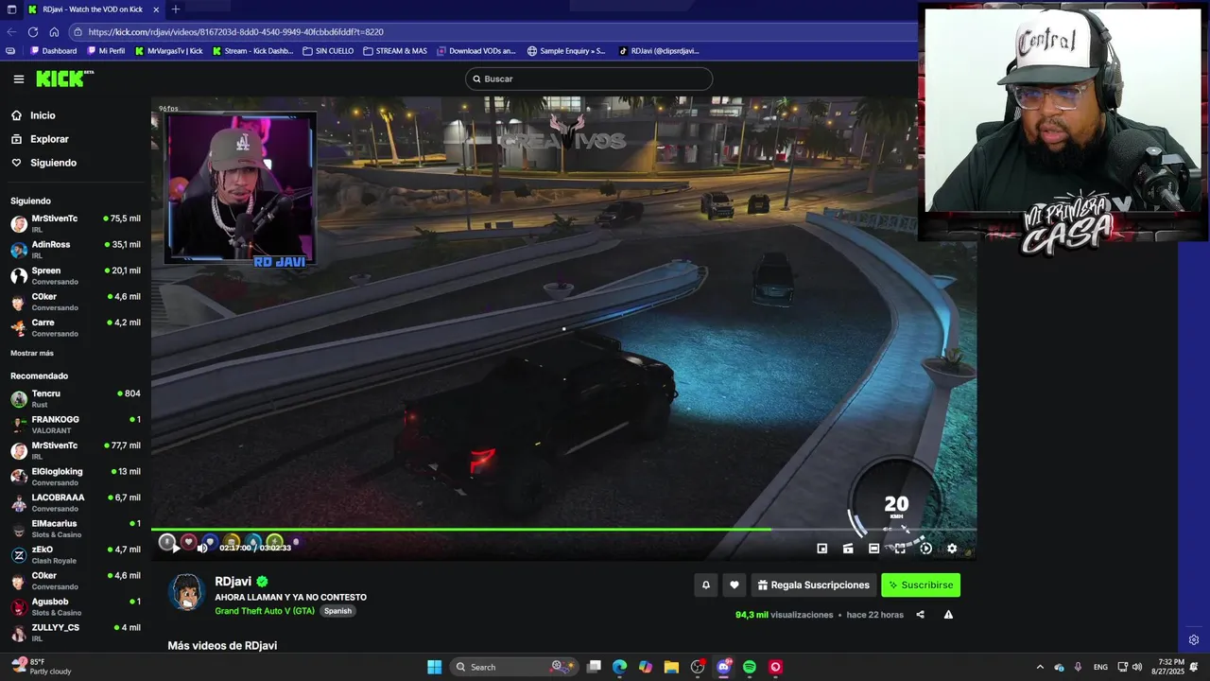This screenshot has width=1210, height=681.
Task: Go back in browser history
Action: (12, 31)
